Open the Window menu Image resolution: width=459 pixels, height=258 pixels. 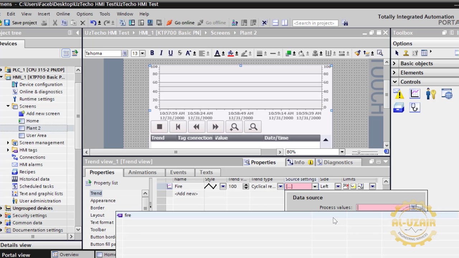click(125, 14)
